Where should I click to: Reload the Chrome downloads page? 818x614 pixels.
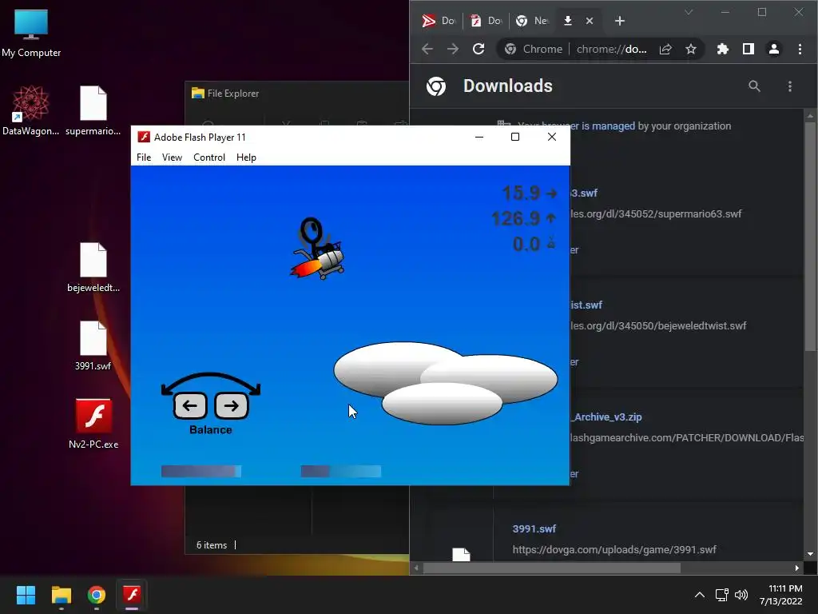pos(478,49)
